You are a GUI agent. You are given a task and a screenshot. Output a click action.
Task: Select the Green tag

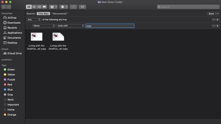(x=9, y=69)
